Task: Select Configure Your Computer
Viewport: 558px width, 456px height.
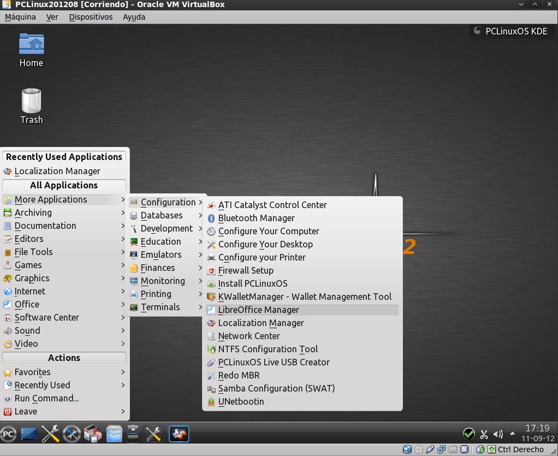Action: click(x=268, y=231)
